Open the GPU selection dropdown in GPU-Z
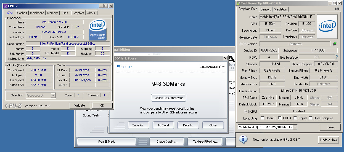Screen dimensions: 344x152 295,127
